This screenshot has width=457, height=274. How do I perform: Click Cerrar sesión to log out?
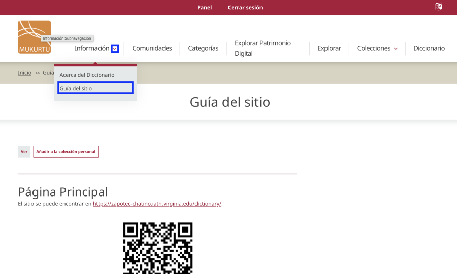point(245,7)
